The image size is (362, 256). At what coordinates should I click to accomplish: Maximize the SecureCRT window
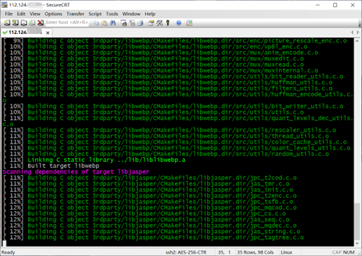click(335, 5)
